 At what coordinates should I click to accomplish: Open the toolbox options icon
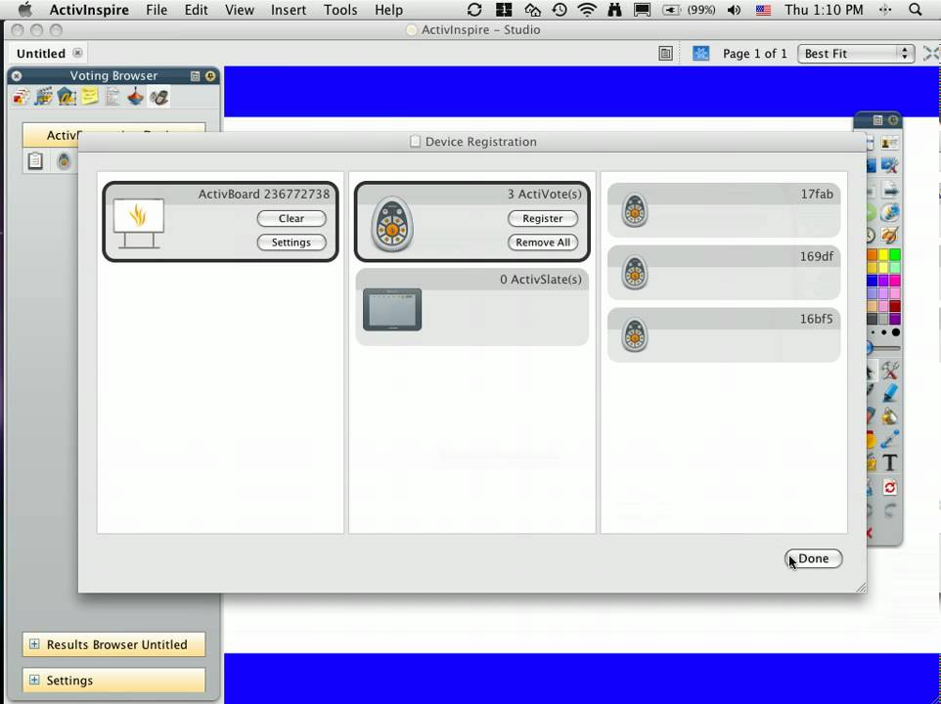point(877,120)
